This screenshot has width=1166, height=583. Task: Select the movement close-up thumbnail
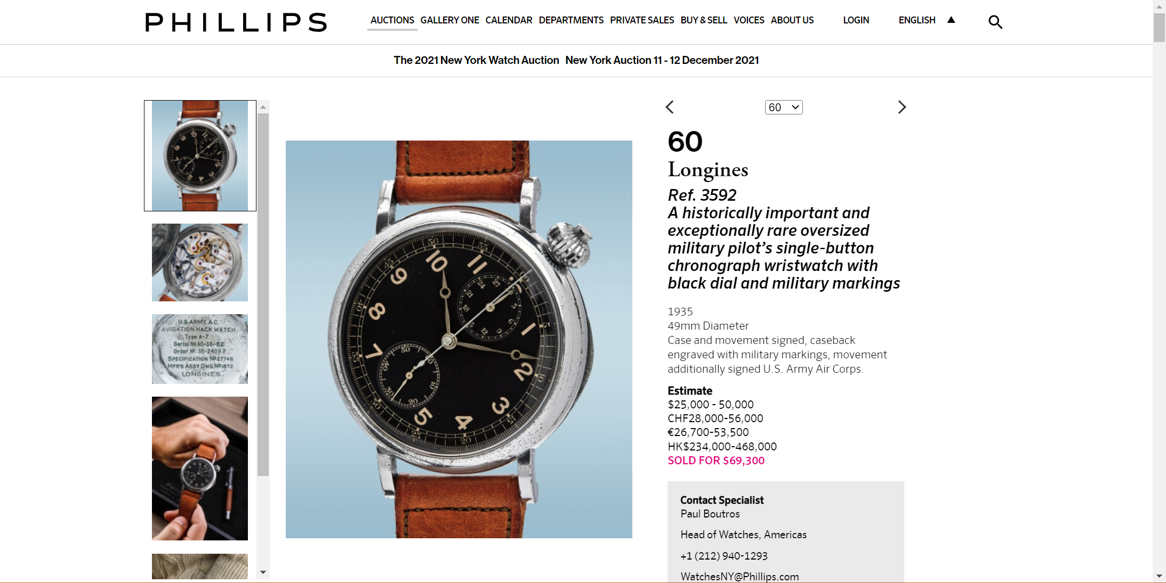pos(200,262)
